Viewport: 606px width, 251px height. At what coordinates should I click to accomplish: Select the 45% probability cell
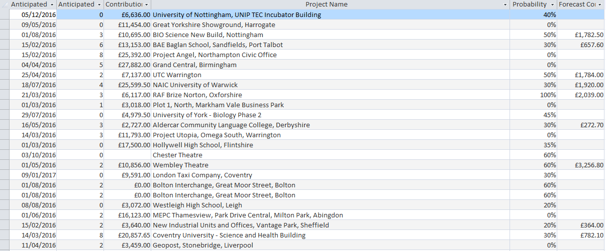click(x=534, y=115)
